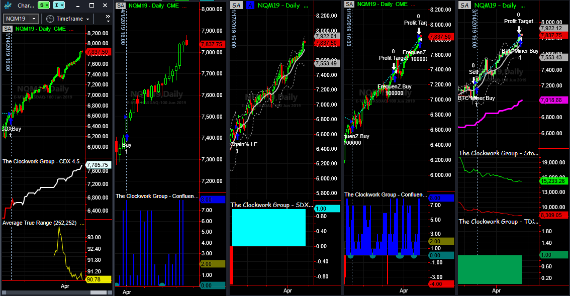
Task: Click FrequenZ.Buy 100000 label mid fourth chart
Action: [395, 90]
